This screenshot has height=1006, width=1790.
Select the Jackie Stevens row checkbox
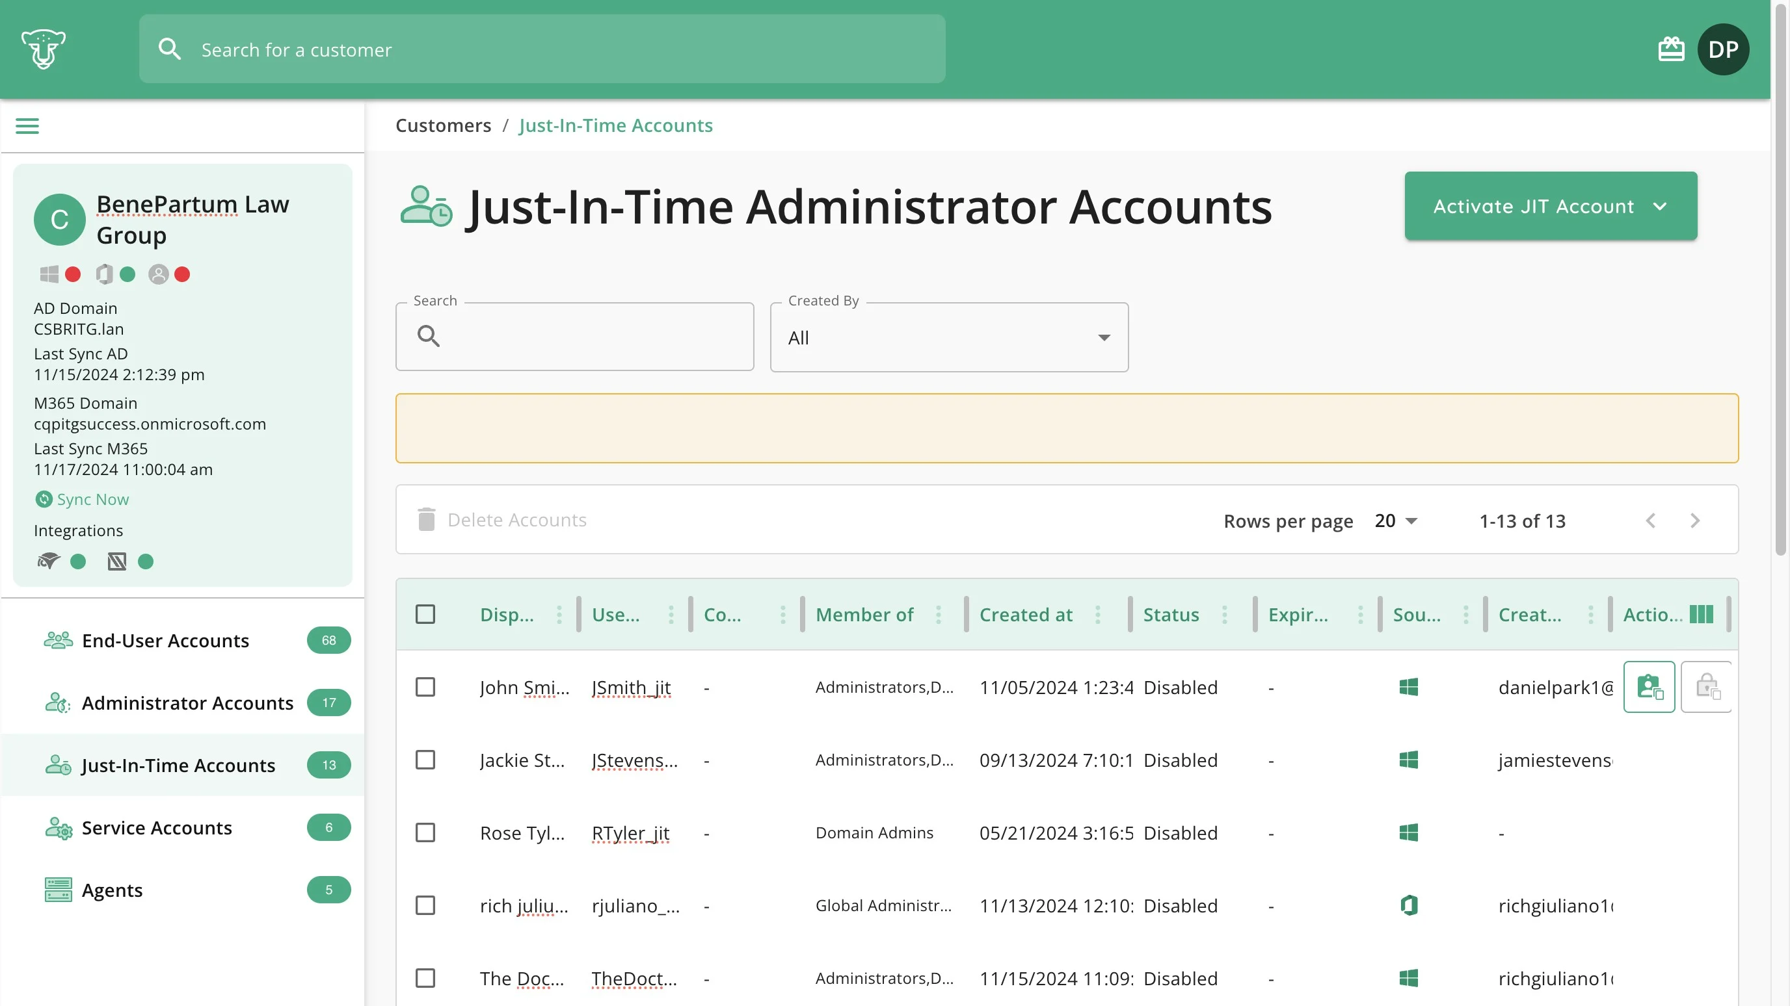pos(425,760)
